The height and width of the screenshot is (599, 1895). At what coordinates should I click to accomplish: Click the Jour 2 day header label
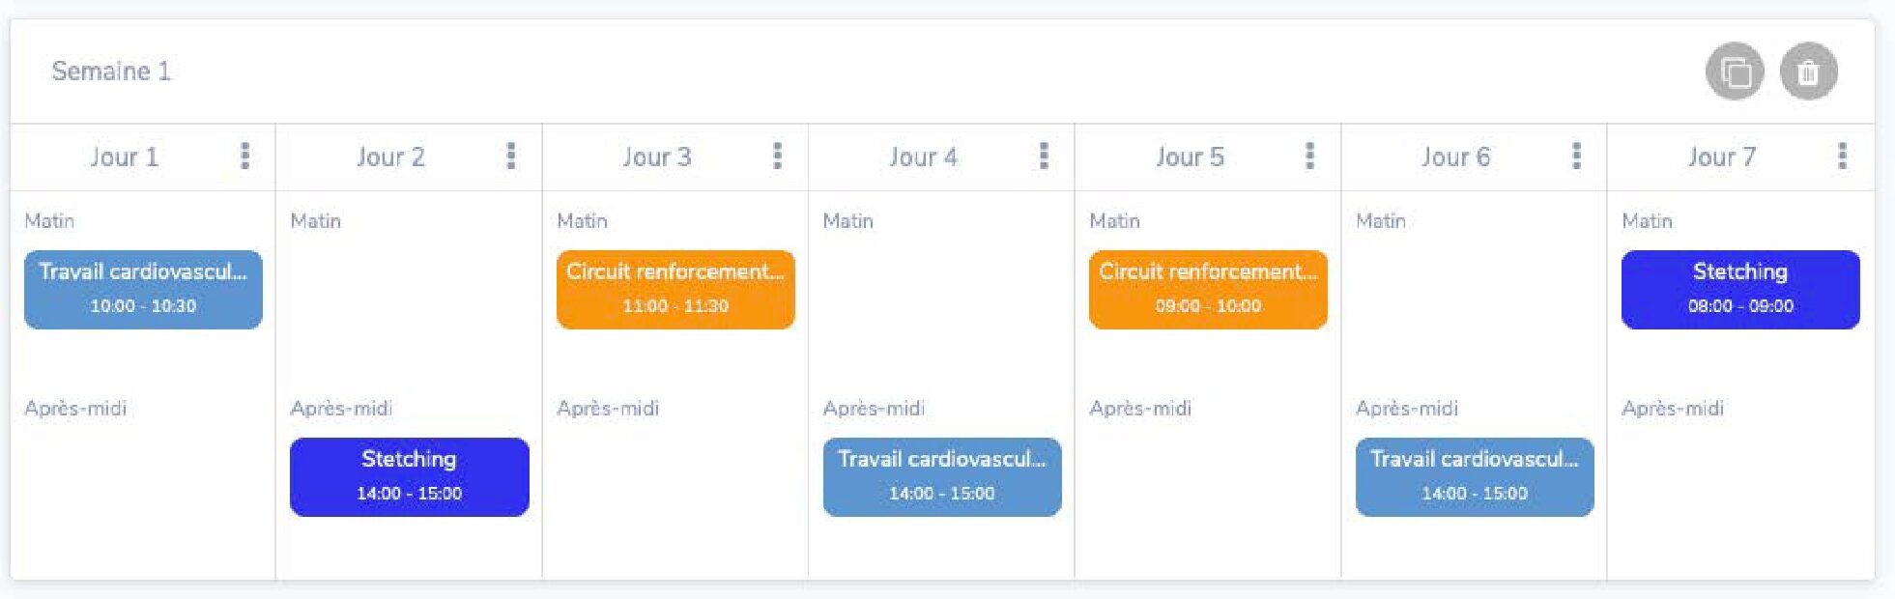(390, 157)
